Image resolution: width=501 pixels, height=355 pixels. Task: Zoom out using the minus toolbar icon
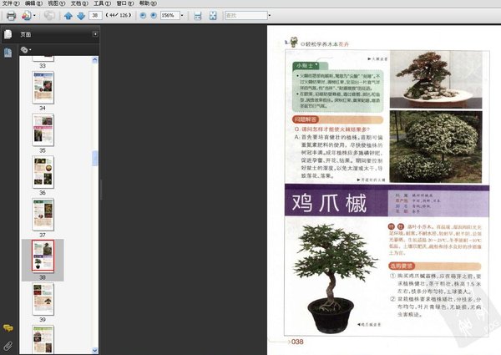(x=143, y=15)
